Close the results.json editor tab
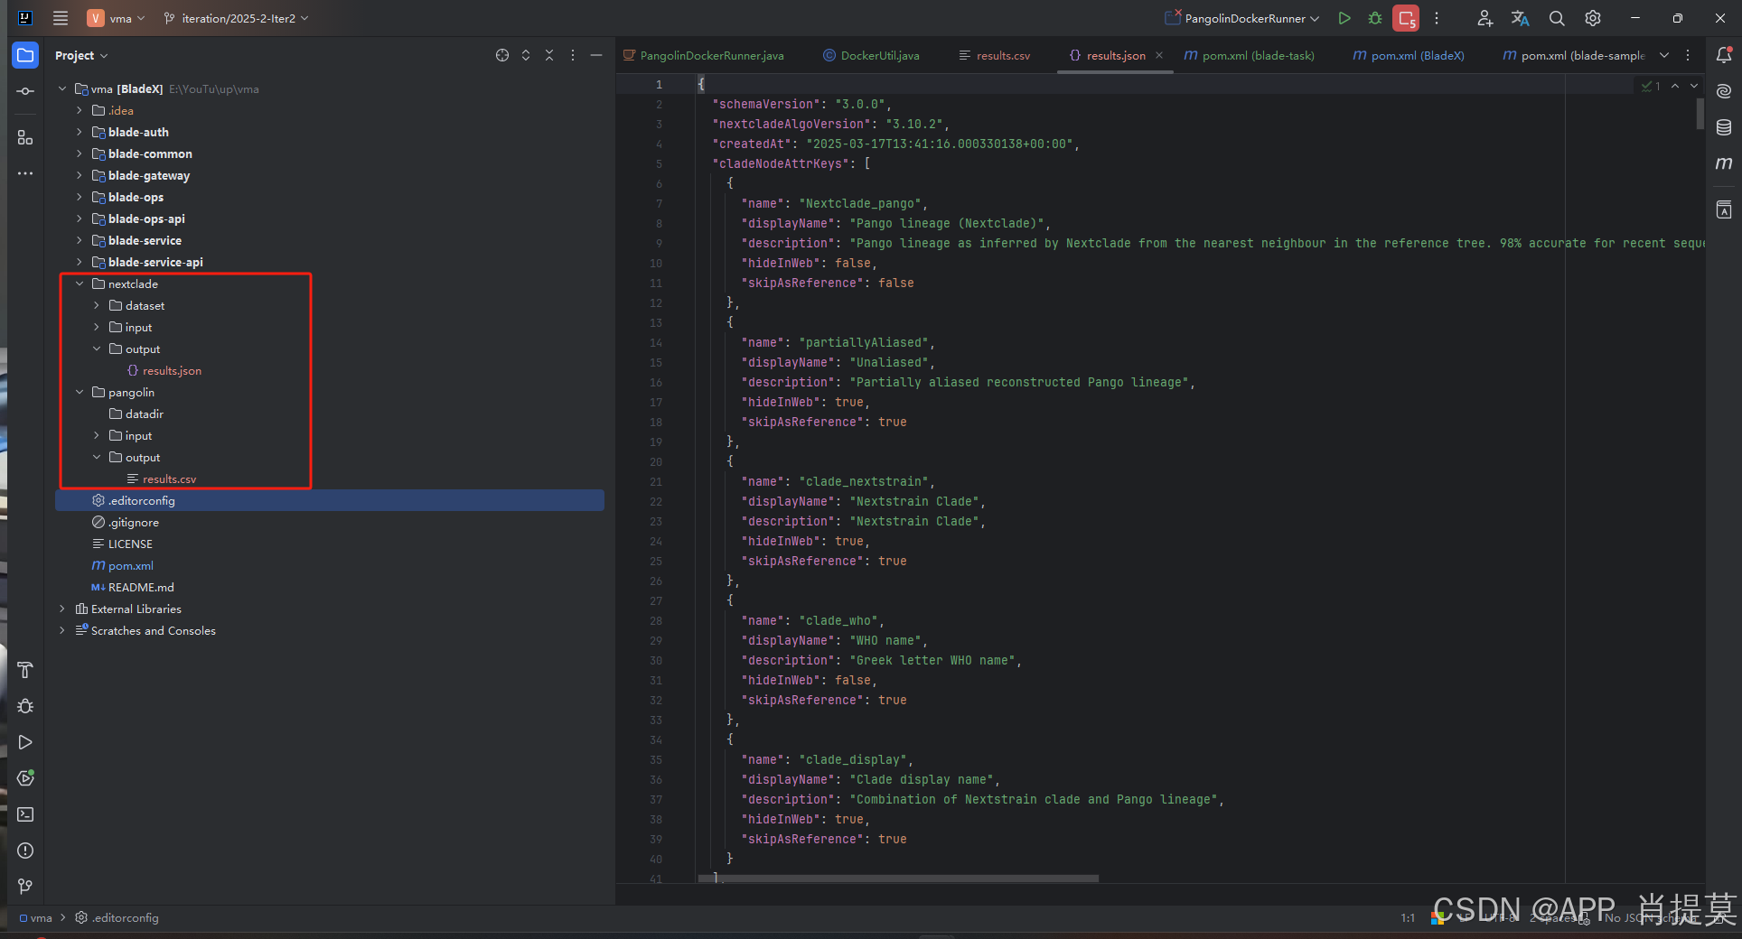Viewport: 1742px width, 939px height. pyautogui.click(x=1160, y=55)
